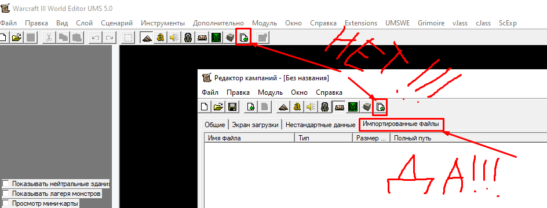Open Object Editor helmet icon in World Editor toolbar
The image size is (547, 208).
point(188,38)
